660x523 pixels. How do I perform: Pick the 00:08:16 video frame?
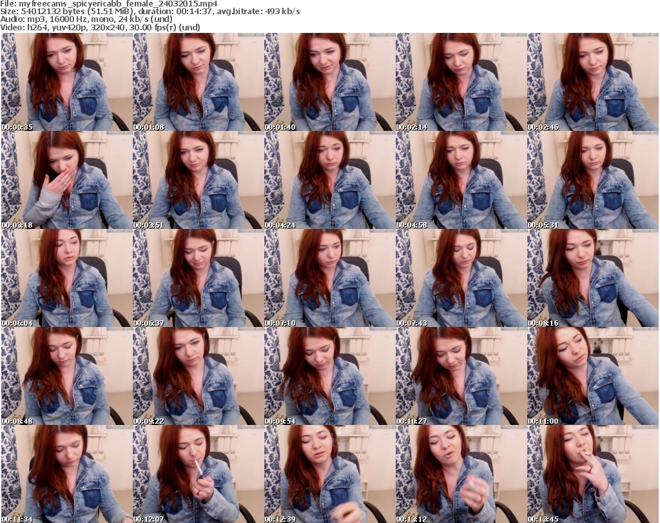593,278
